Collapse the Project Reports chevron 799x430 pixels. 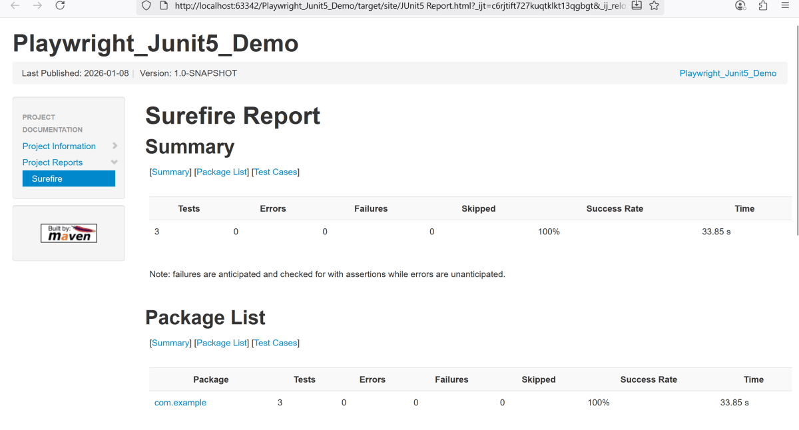115,162
